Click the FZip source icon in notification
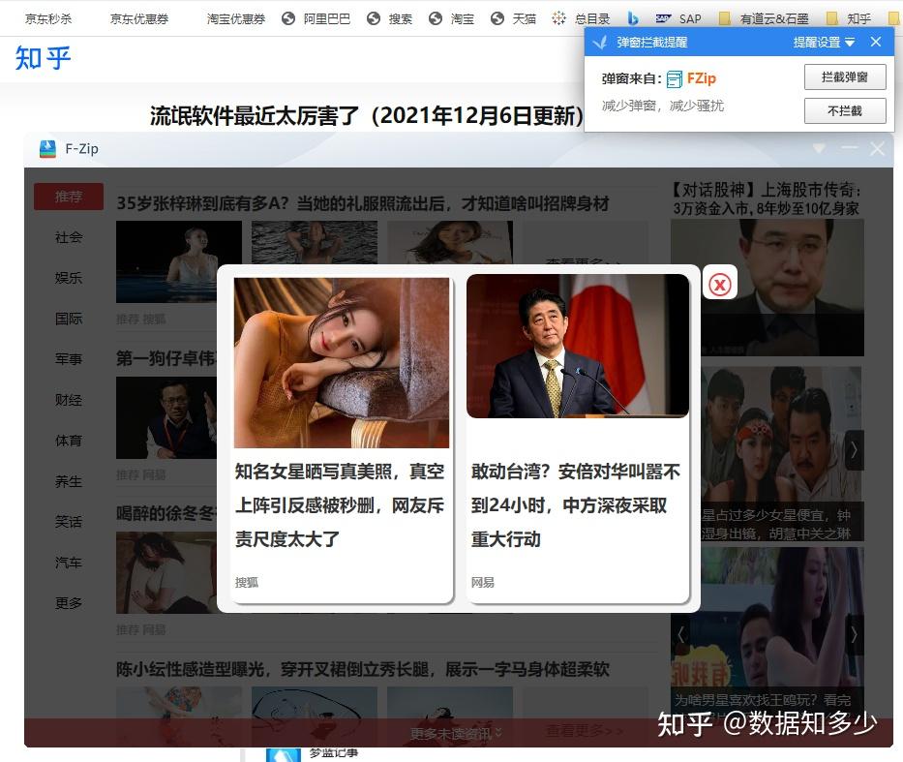The width and height of the screenshot is (903, 762). [675, 78]
